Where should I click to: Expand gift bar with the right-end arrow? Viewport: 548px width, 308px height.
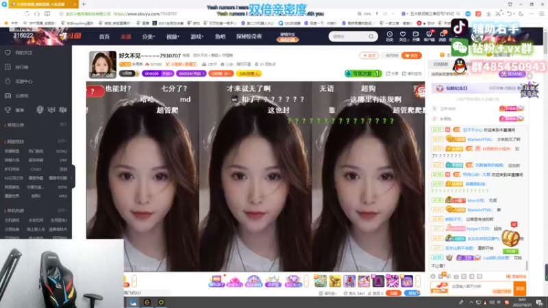coord(418,281)
